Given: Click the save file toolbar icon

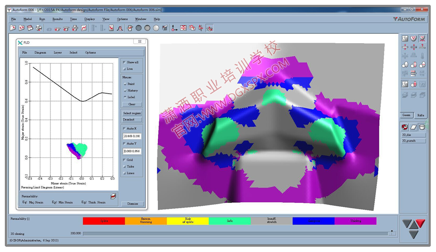Looking at the screenshot, I should (30, 28).
